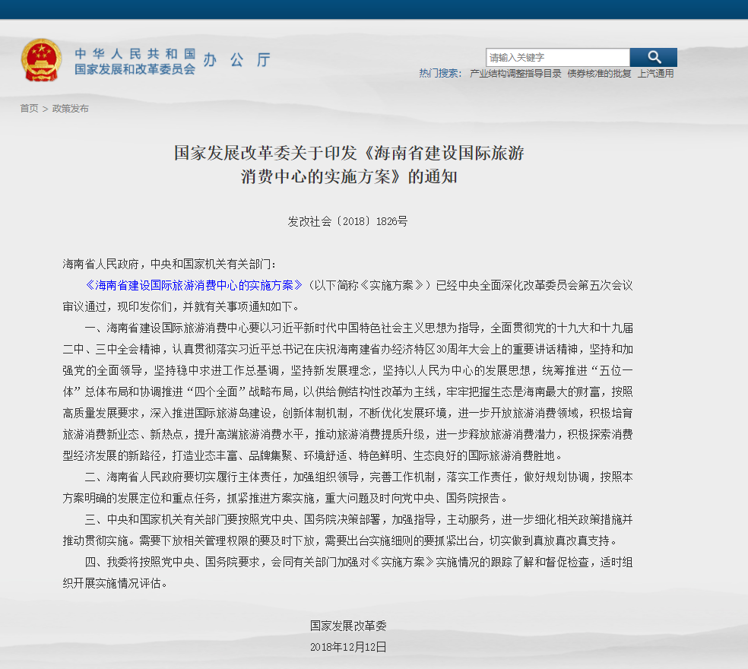The image size is (748, 669).
Task: Click the magnifier search button
Action: coord(653,57)
